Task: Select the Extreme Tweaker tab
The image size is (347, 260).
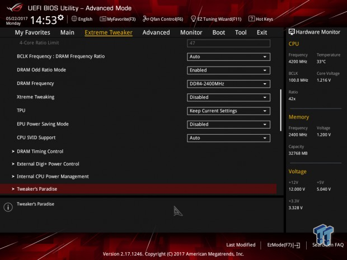Action: (109, 32)
